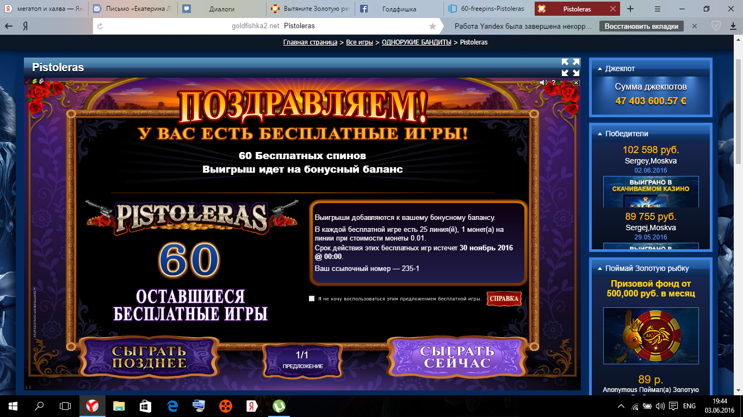Click the fullscreen expand icon on game panel

pyautogui.click(x=571, y=67)
